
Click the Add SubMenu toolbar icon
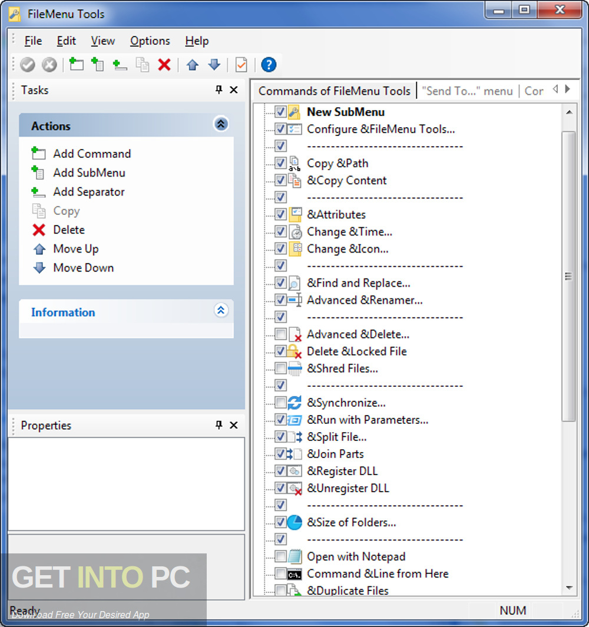coord(97,64)
